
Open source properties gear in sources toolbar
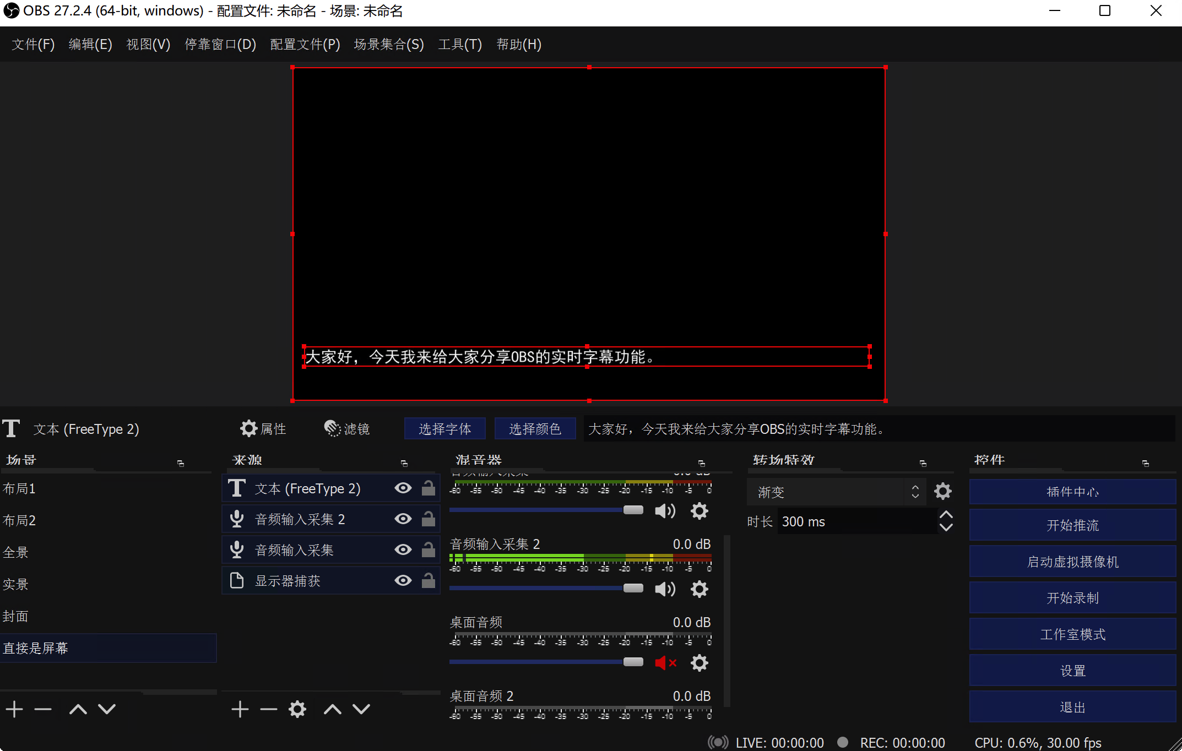pos(297,709)
